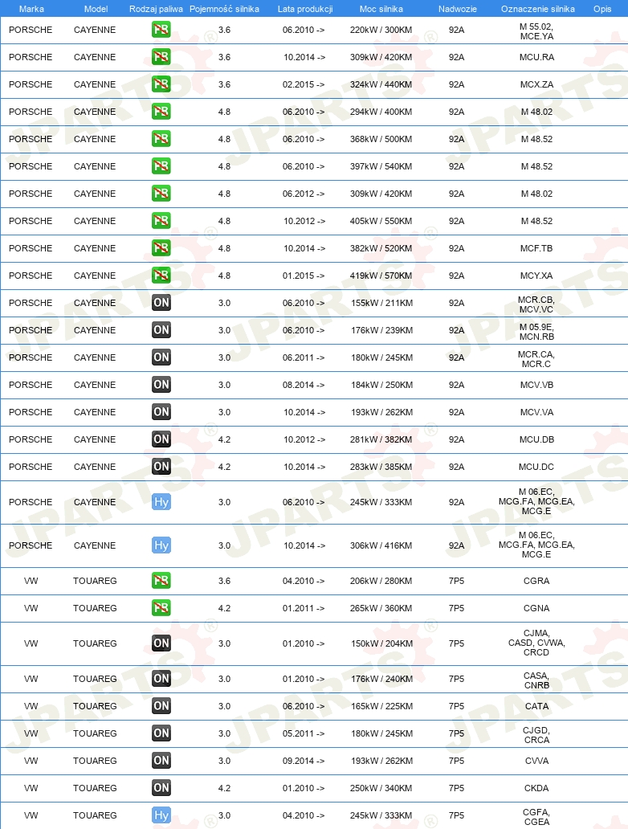Click diesel ON icon in MCV.VB row

(161, 385)
